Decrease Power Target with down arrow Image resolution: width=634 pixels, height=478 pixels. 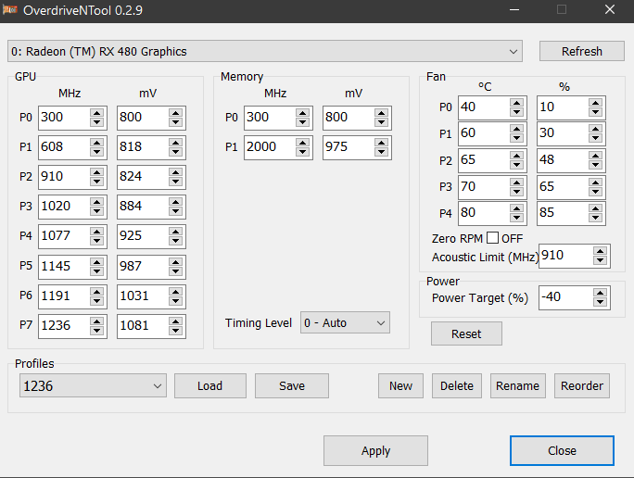601,302
